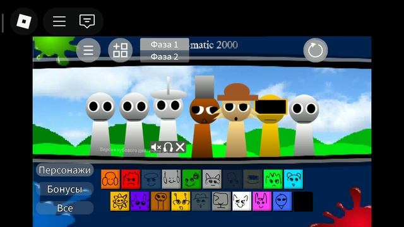Pick the lime green spiky character icon

(273, 179)
